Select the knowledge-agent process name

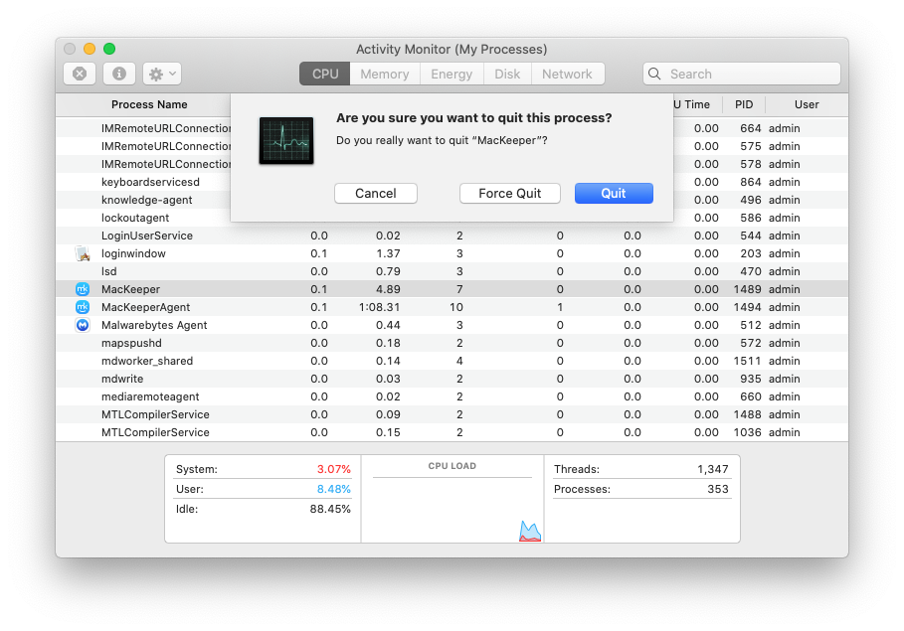pos(147,200)
